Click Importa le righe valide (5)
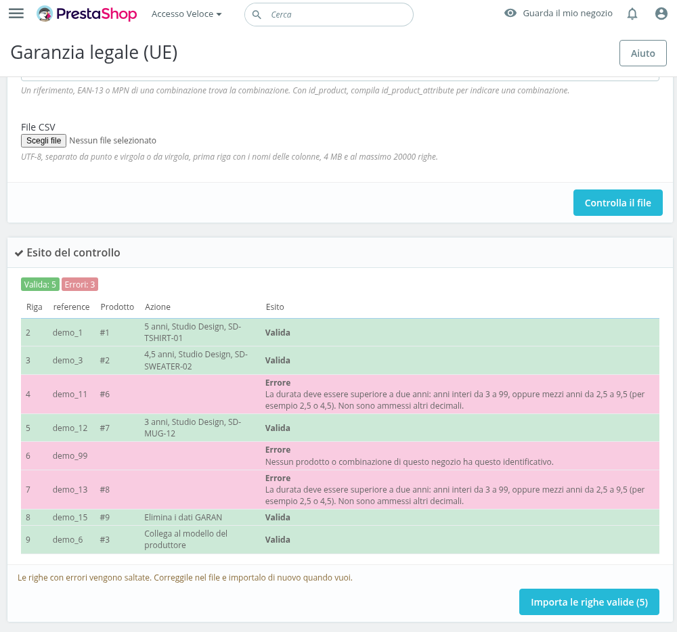Screen dimensions: 677x632 [x=589, y=602]
